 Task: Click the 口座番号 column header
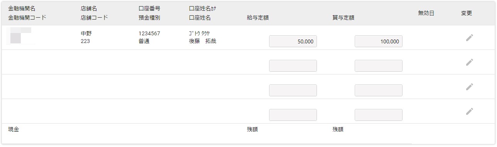[x=149, y=8]
